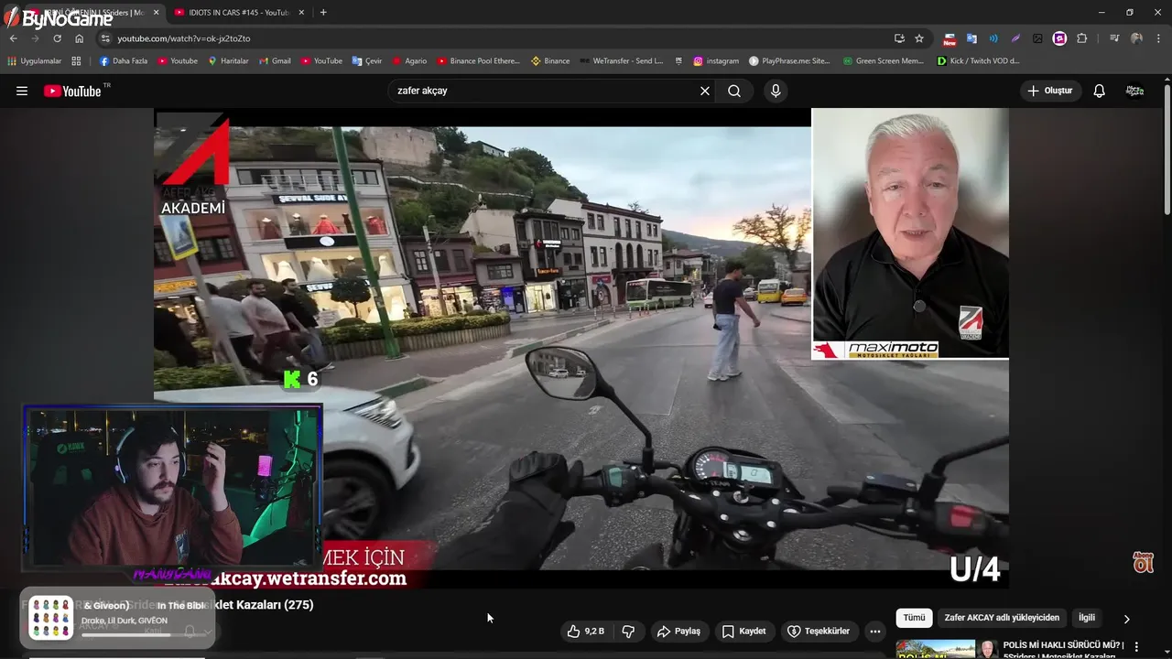Open the Google Translate extension icon

(x=971, y=38)
